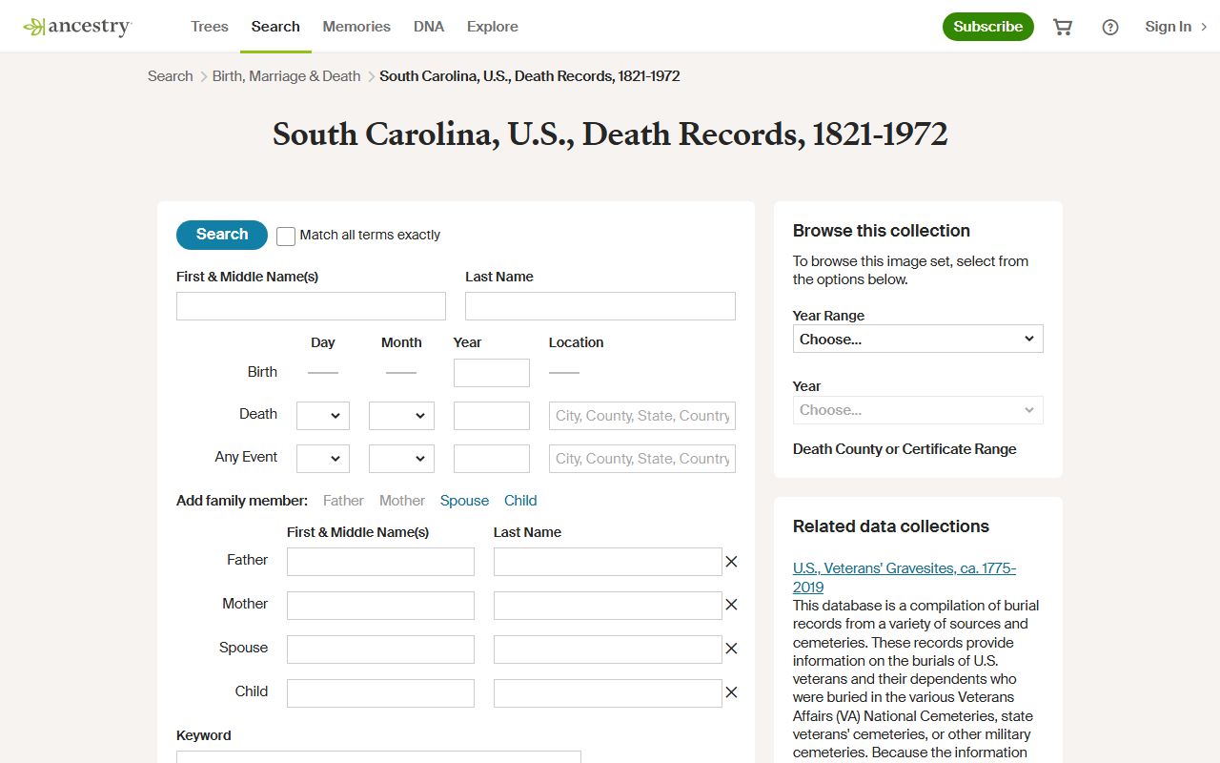Screen dimensions: 1220x763
Task: Remove the Father row with X
Action: [731, 562]
